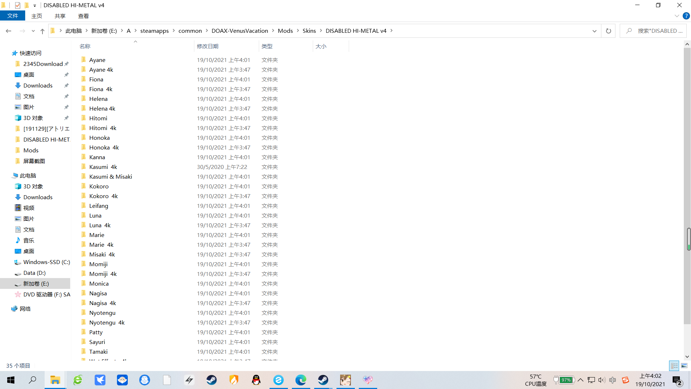Open the first Steam taskbar icon

[212, 380]
